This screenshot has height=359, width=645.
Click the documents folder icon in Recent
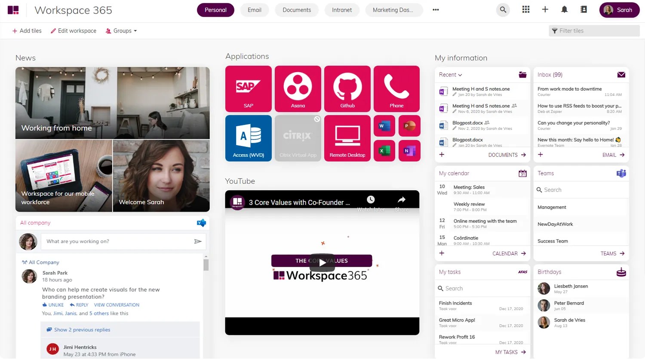(522, 75)
